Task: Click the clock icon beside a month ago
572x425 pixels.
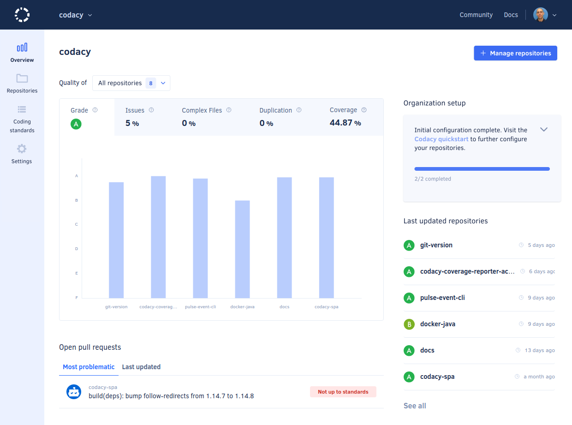Action: pyautogui.click(x=517, y=377)
